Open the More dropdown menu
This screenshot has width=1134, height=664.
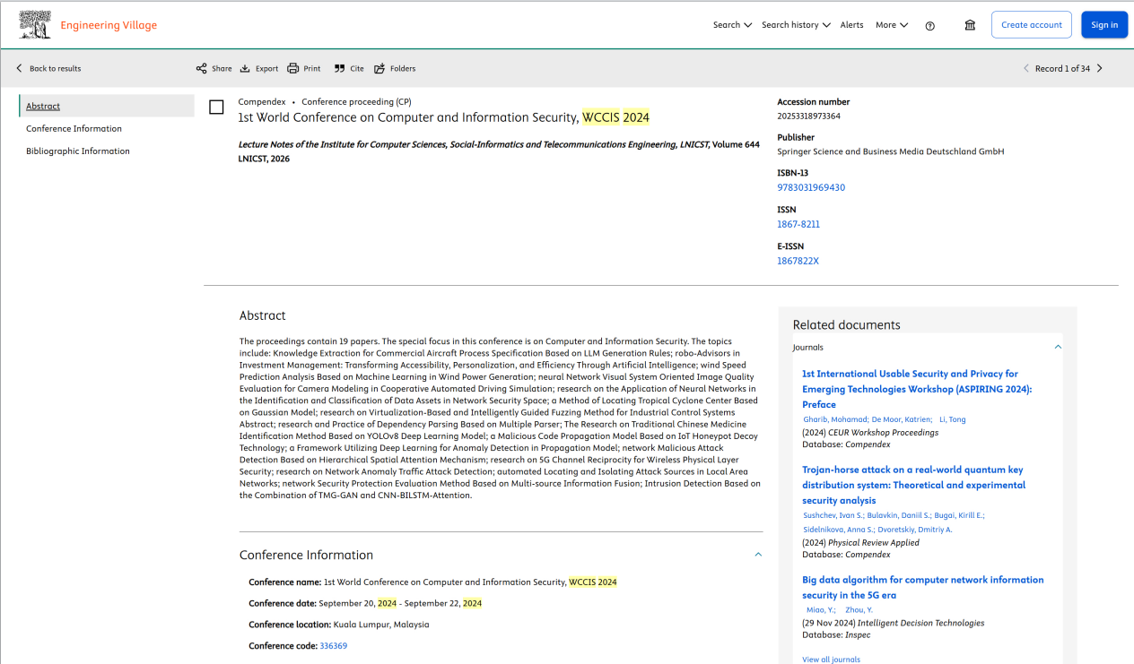892,25
